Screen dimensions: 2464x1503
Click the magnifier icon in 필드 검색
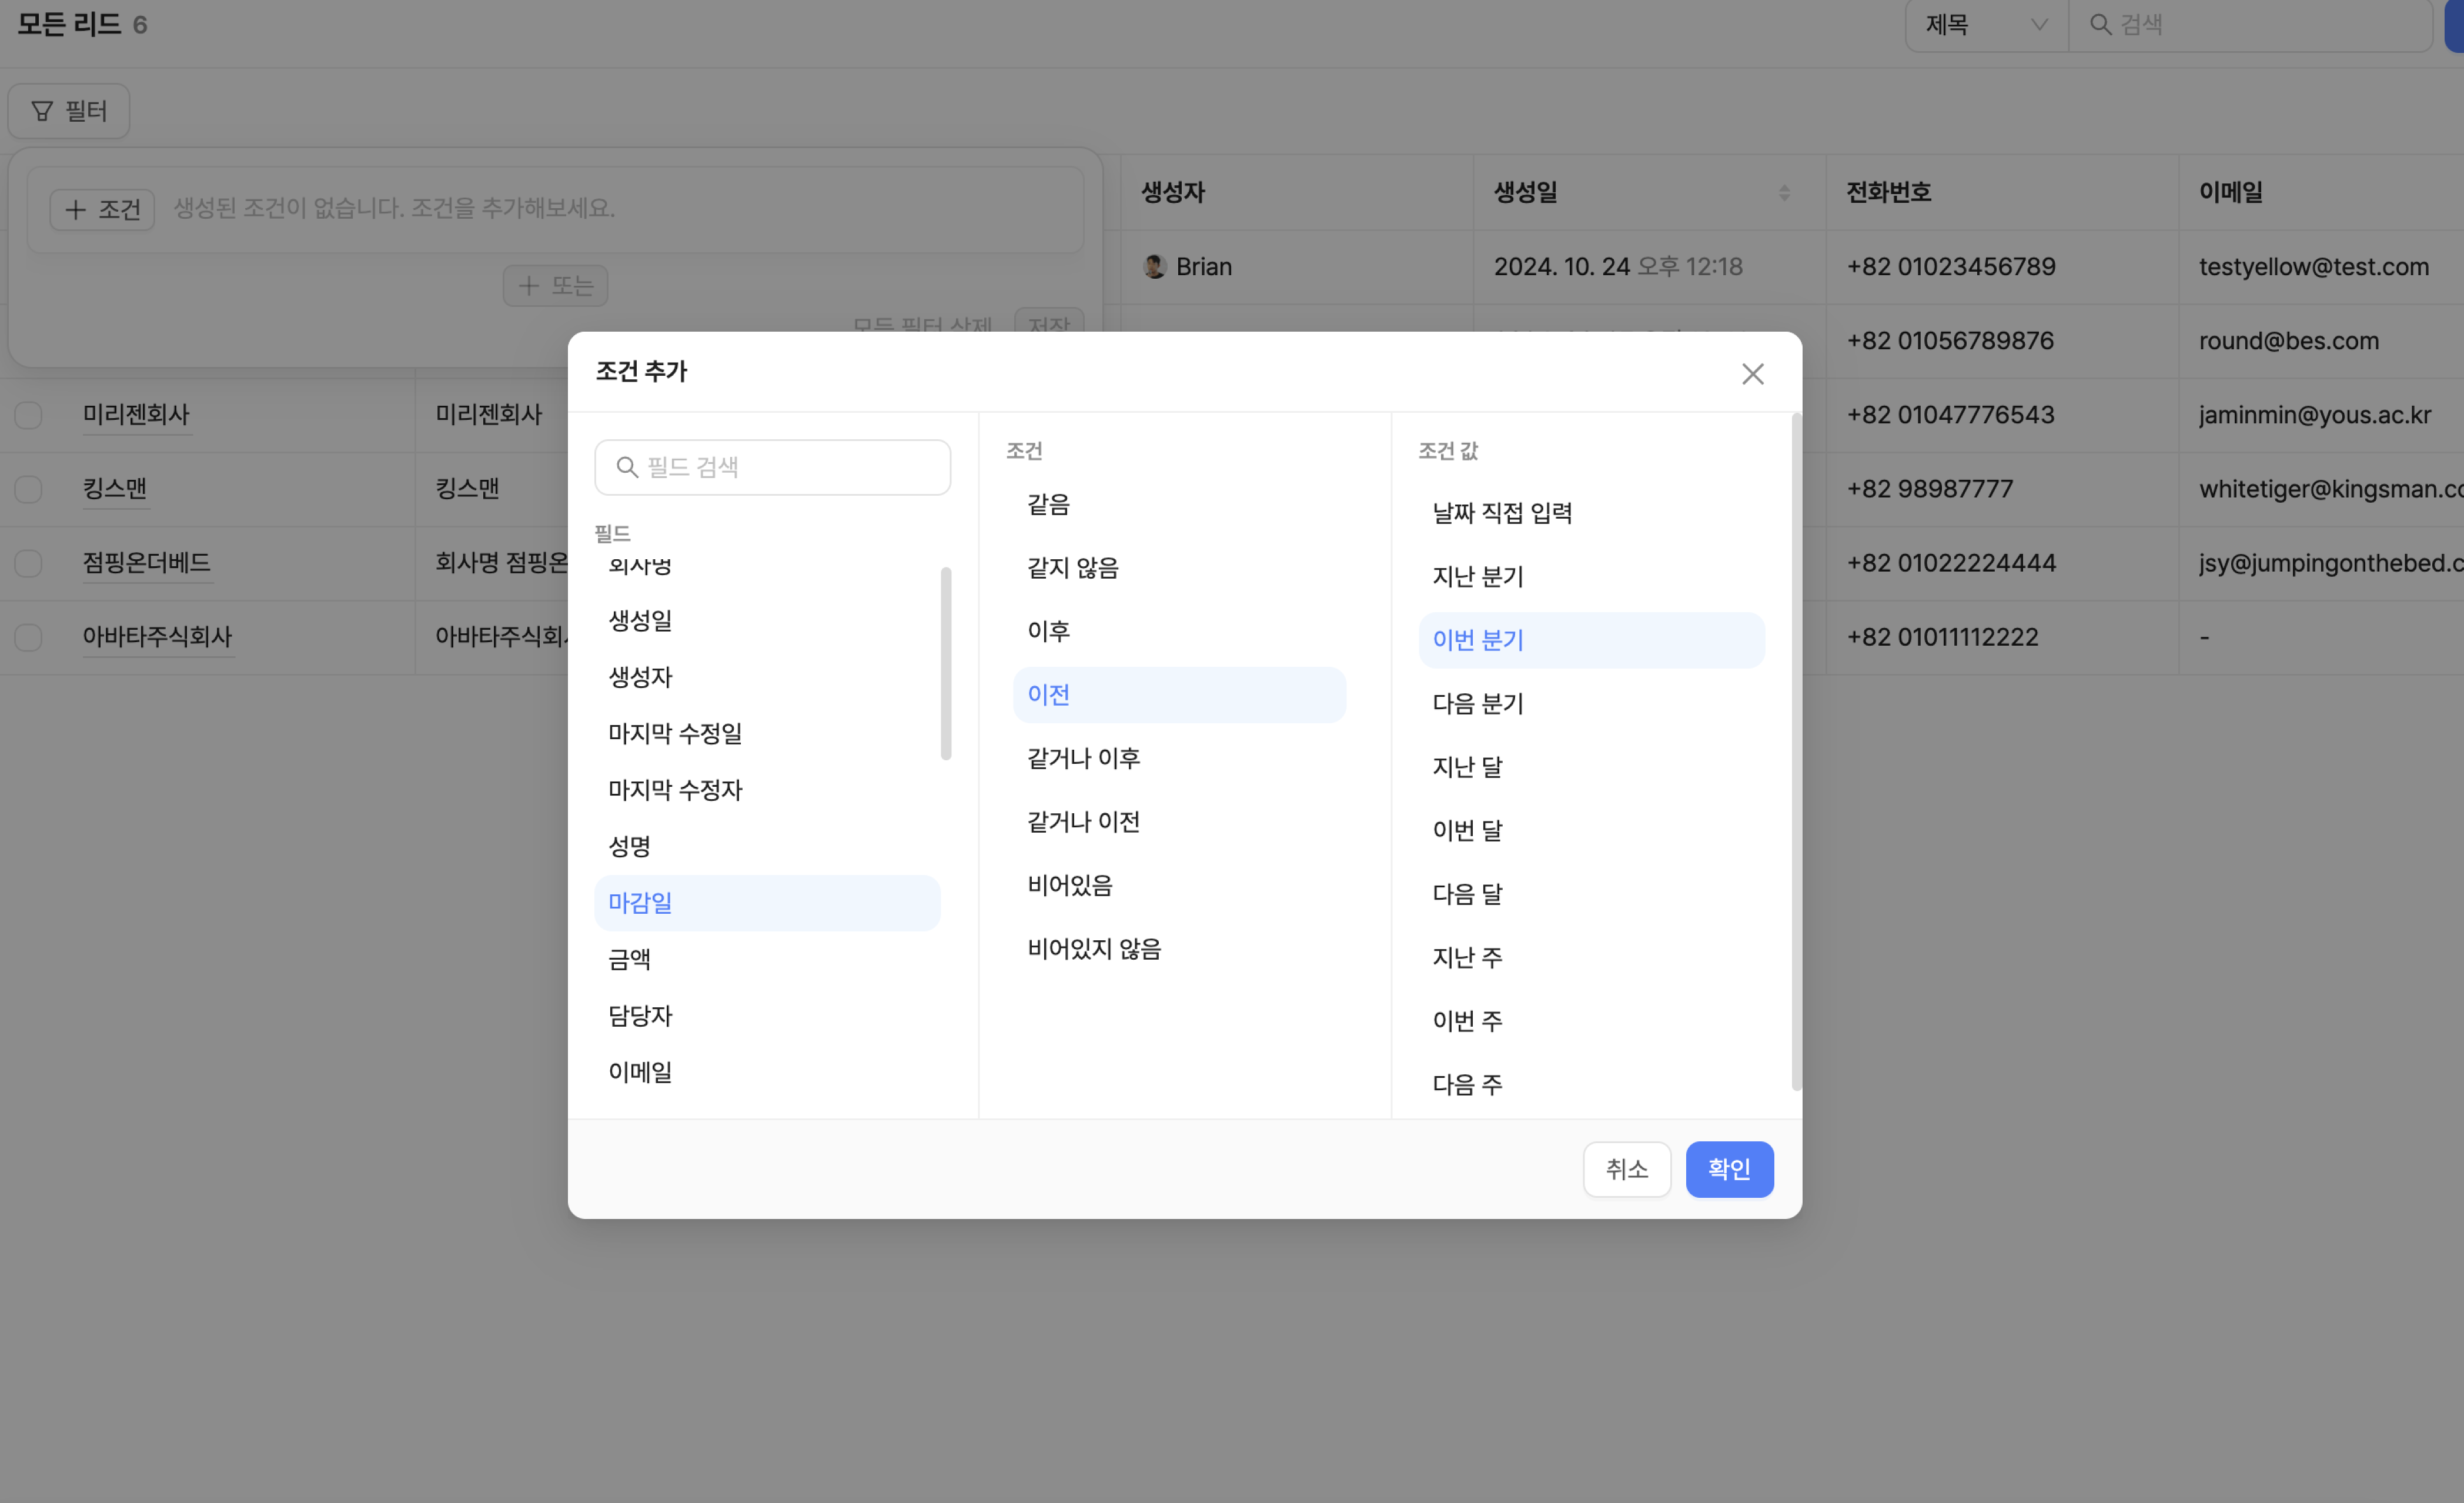click(x=627, y=467)
